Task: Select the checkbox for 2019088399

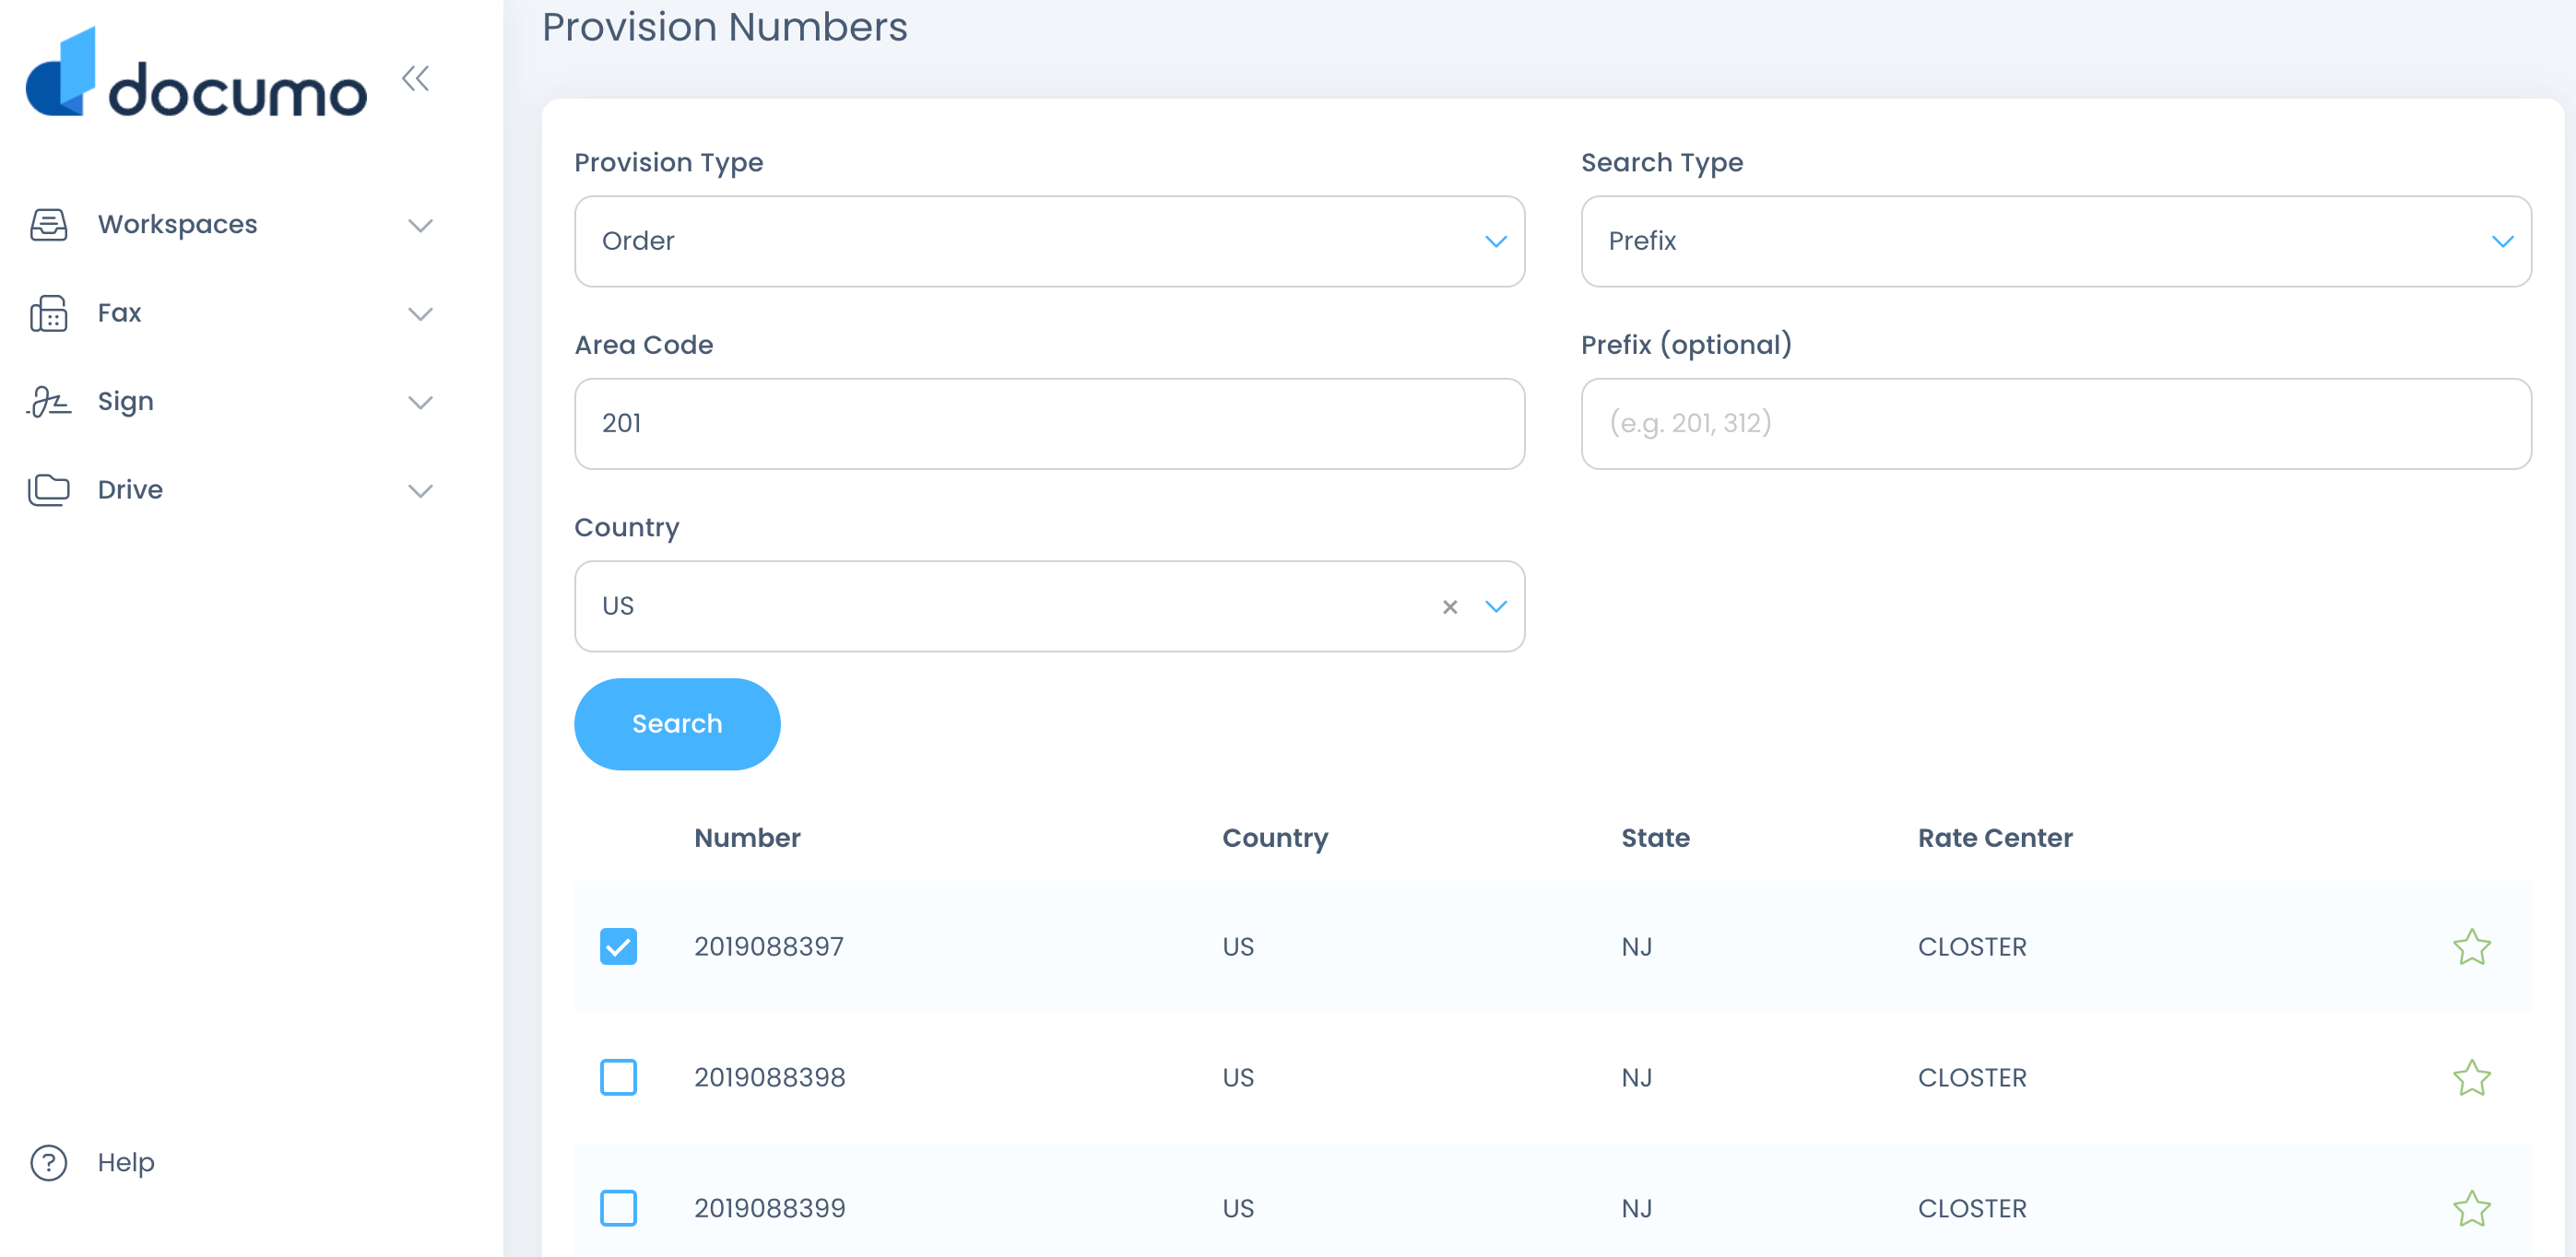Action: coord(619,1207)
